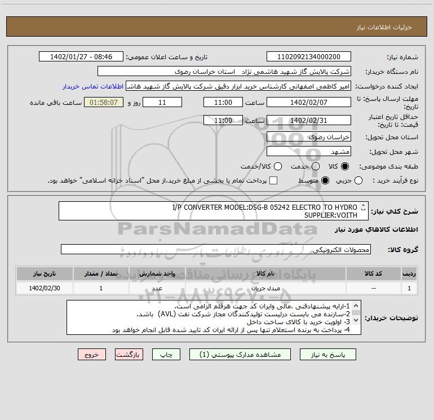The image size is (434, 420).
Task: Toggle the اسناد خزانه اسلامی payment checkbox
Action: coord(273,180)
